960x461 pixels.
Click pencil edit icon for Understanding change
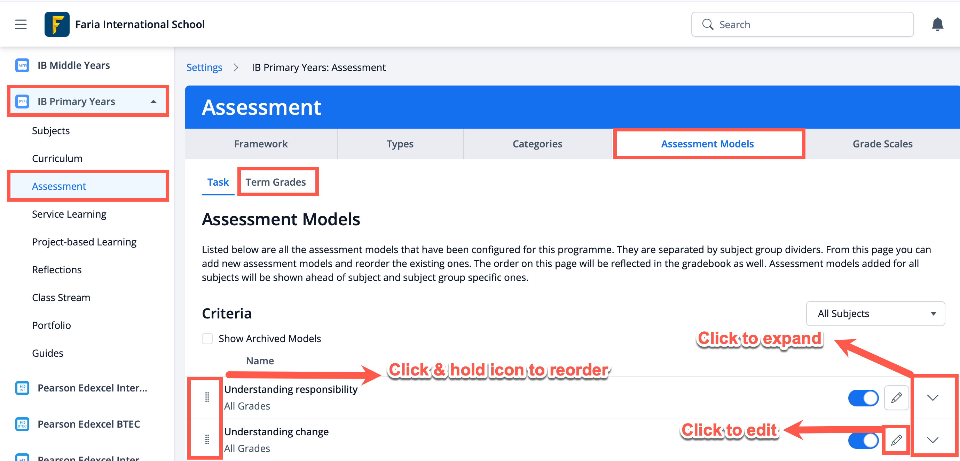tap(896, 440)
